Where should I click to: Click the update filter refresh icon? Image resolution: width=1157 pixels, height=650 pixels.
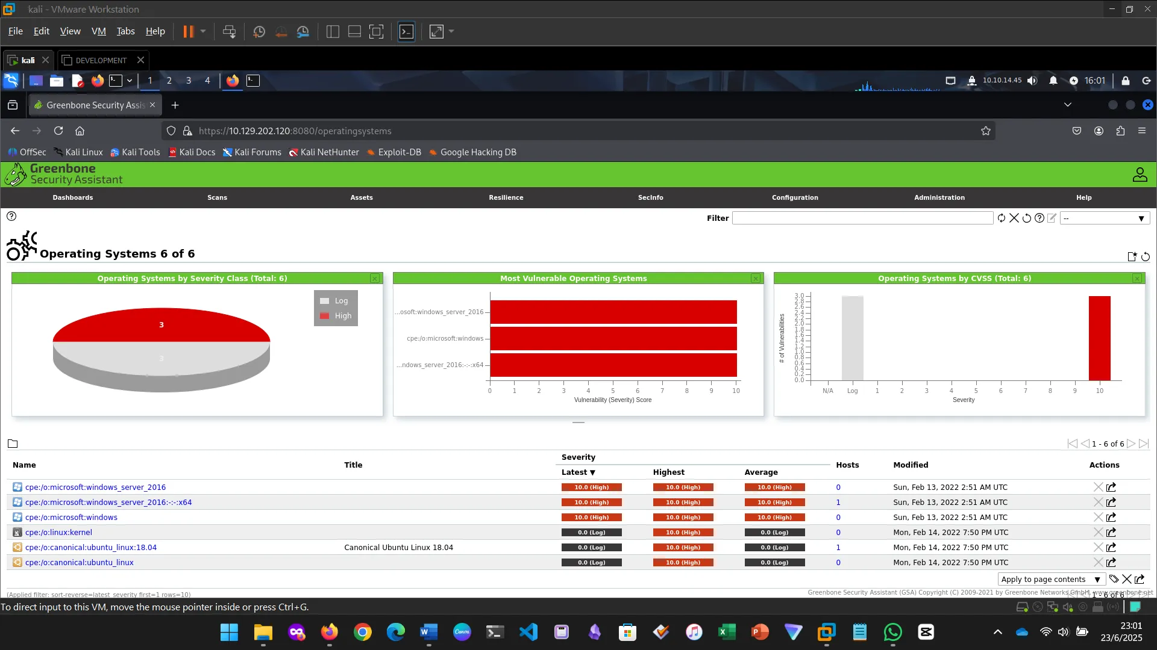point(1001,218)
